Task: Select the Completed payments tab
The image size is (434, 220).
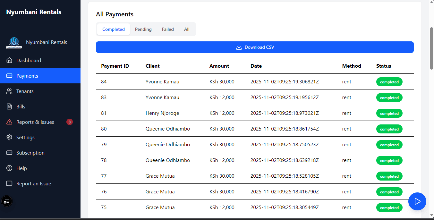Action: [x=113, y=29]
